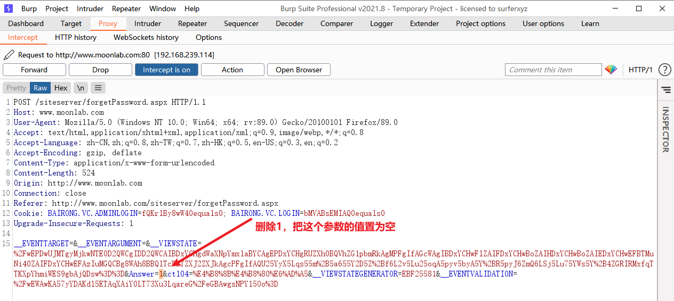Click the Burp Suite lightning app icon

[9, 9]
